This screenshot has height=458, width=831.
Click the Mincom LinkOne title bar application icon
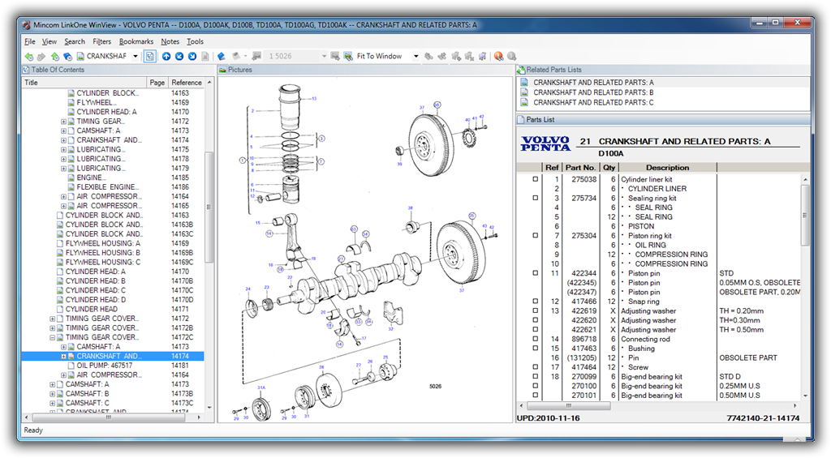coord(26,25)
